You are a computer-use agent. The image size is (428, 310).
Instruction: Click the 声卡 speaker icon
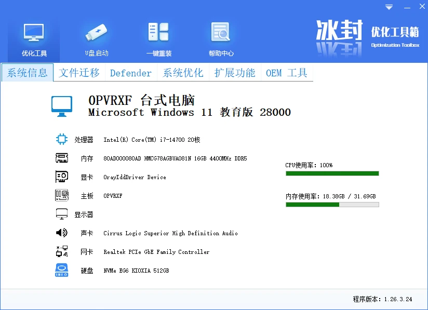pyautogui.click(x=62, y=233)
